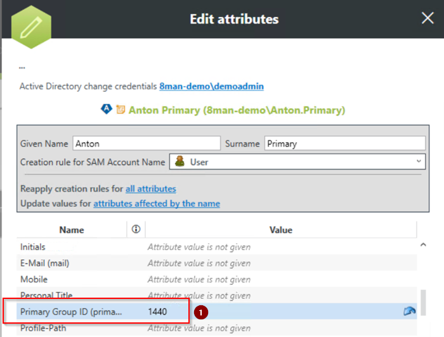Screen dimensions: 444x337
Task: Close the Edit attributes dialog
Action: click(428, 18)
